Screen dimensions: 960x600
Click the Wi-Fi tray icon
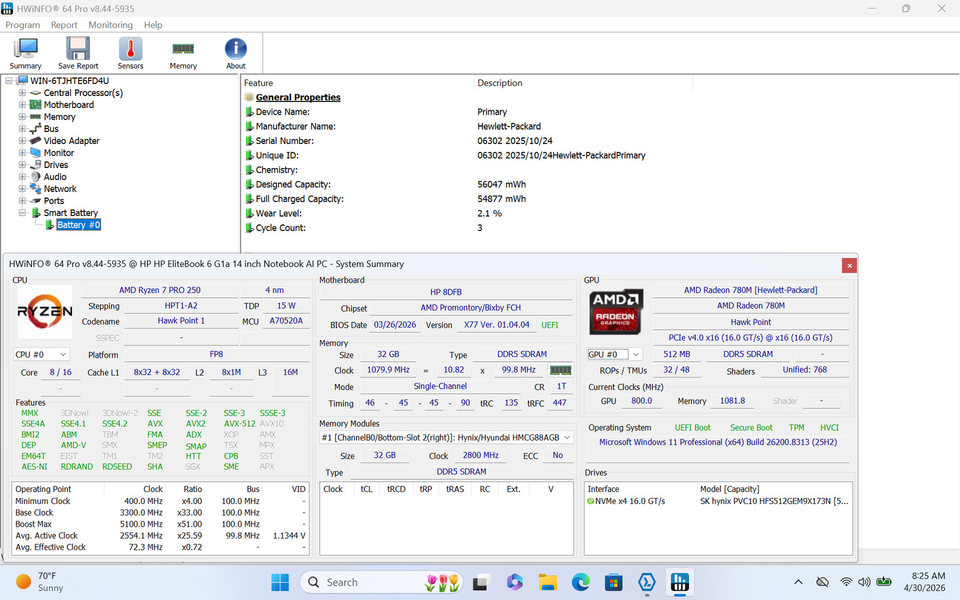click(x=846, y=582)
